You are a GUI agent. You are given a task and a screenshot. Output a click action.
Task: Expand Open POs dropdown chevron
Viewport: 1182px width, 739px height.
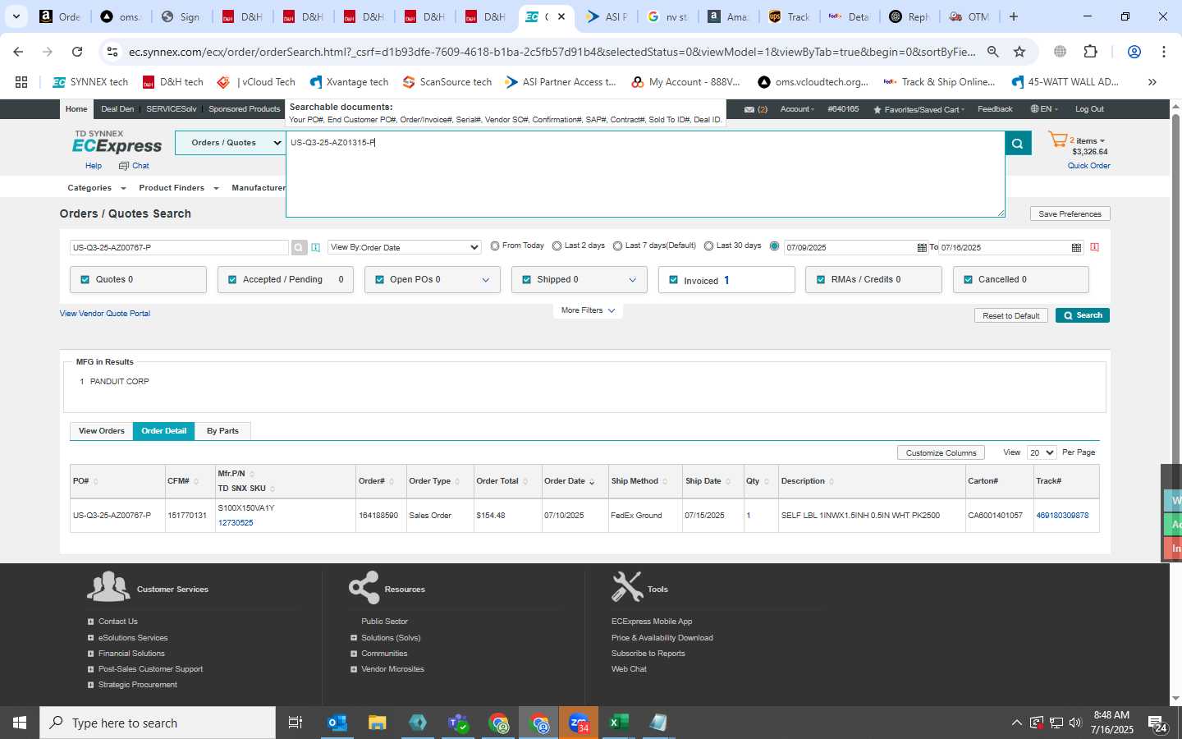click(x=485, y=280)
